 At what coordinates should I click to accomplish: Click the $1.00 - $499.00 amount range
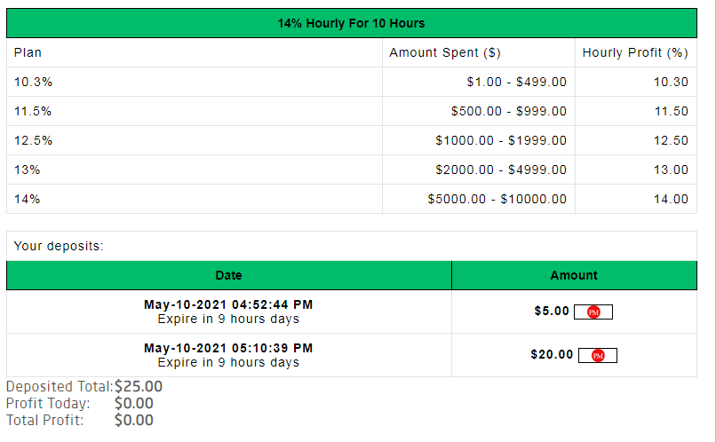tap(516, 82)
